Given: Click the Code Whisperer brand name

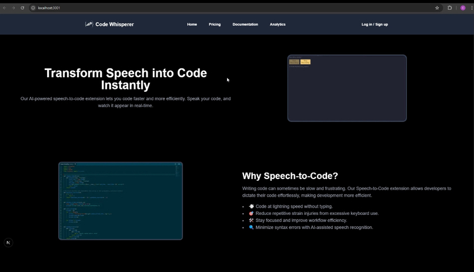Looking at the screenshot, I should pyautogui.click(x=115, y=25).
